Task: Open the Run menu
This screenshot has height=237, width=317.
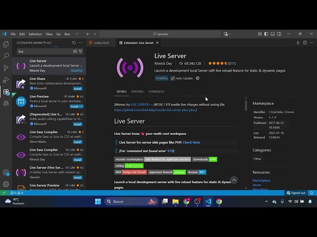Action: coord(67,34)
